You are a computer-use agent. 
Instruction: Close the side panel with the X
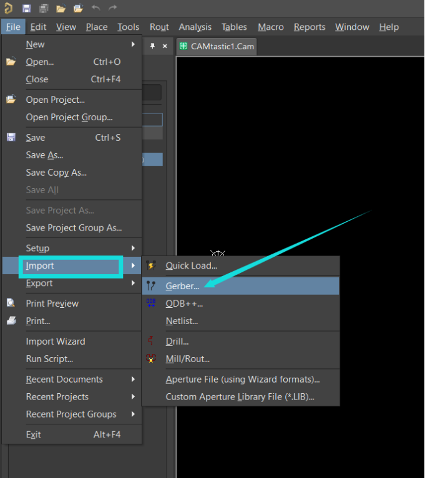[x=165, y=46]
